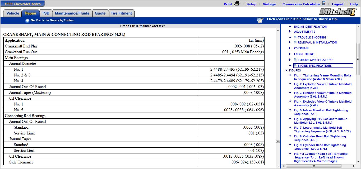Open the TROUBLE SHOOTING index entry
Viewport: 361px width, 169px height.
tap(312, 37)
